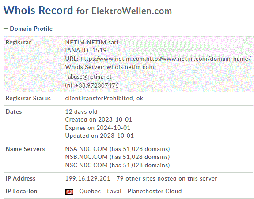This screenshot has height=199, width=254.
Task: Click the Expires on 2024-10-01 date
Action: pos(98,128)
